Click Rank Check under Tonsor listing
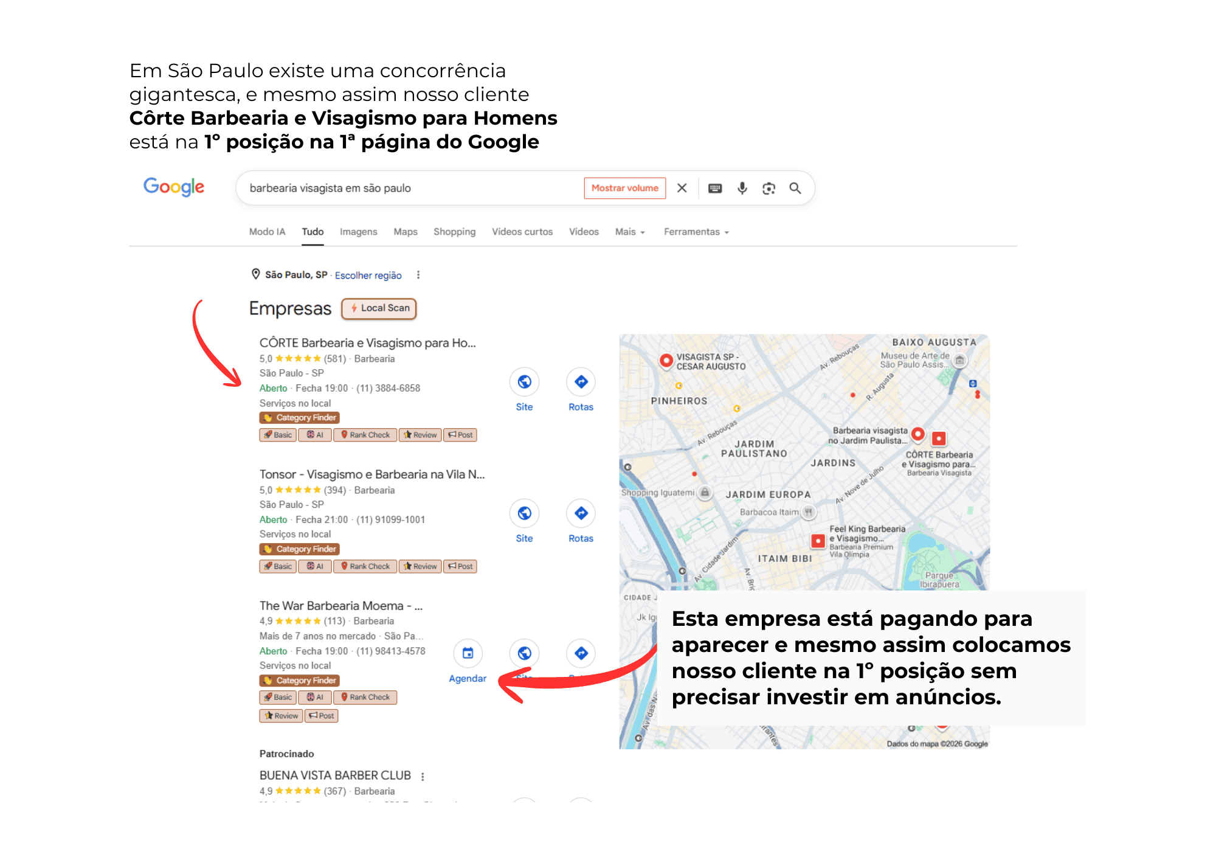The height and width of the screenshot is (860, 1216). 365,566
